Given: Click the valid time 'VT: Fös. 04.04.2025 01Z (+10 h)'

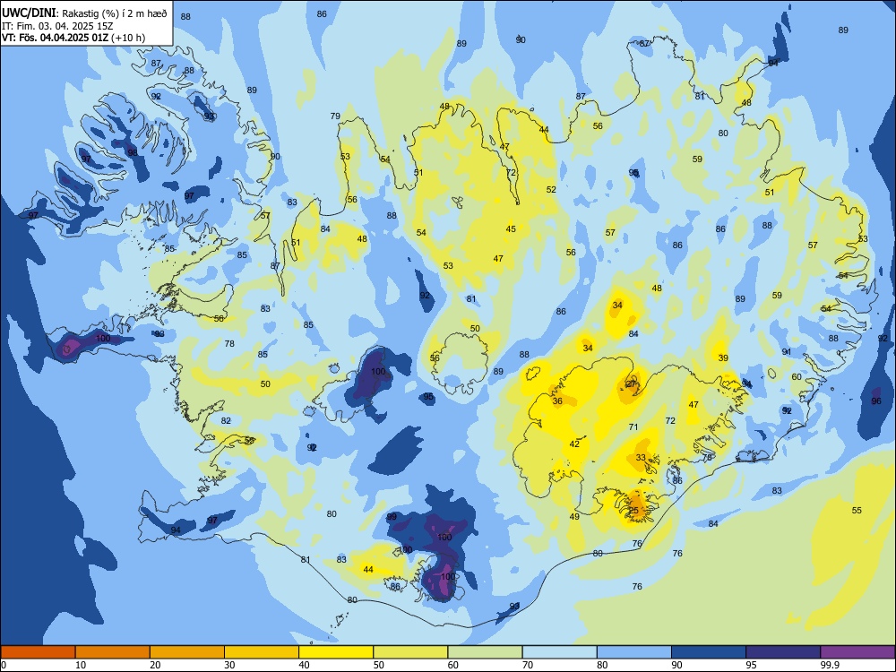Looking at the screenshot, I should point(73,38).
